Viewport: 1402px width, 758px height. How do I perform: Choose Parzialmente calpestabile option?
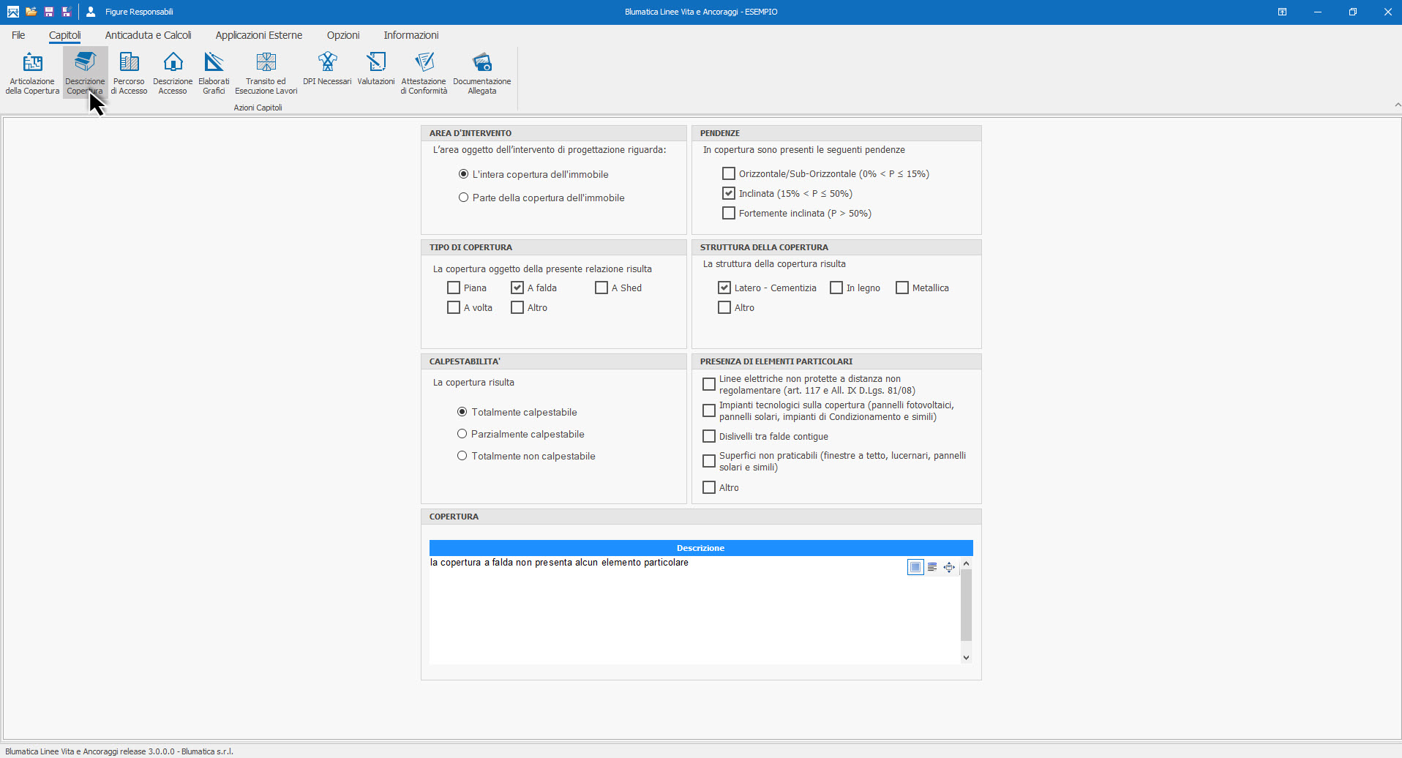(x=462, y=434)
